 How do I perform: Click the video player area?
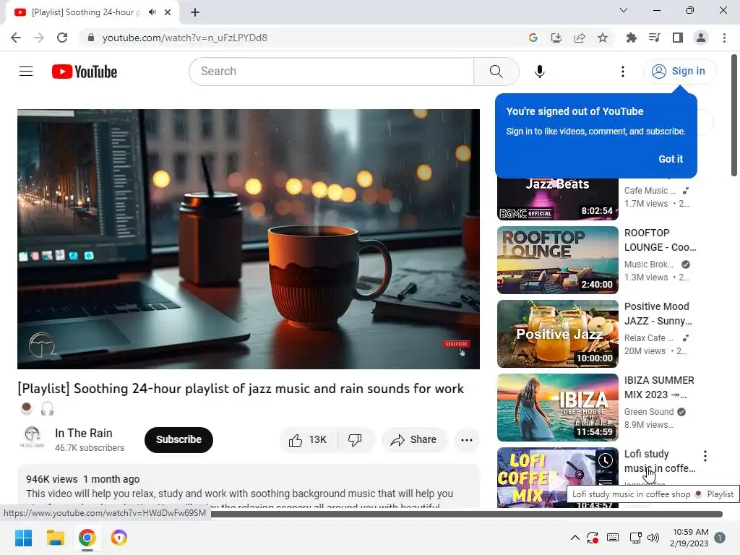point(249,238)
